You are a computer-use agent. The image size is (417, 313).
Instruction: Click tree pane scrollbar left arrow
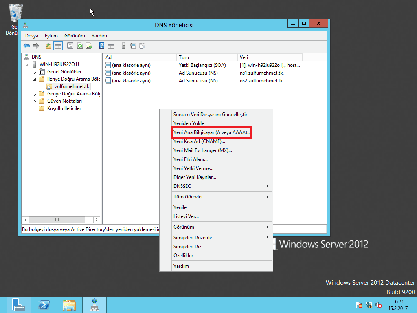pos(26,220)
